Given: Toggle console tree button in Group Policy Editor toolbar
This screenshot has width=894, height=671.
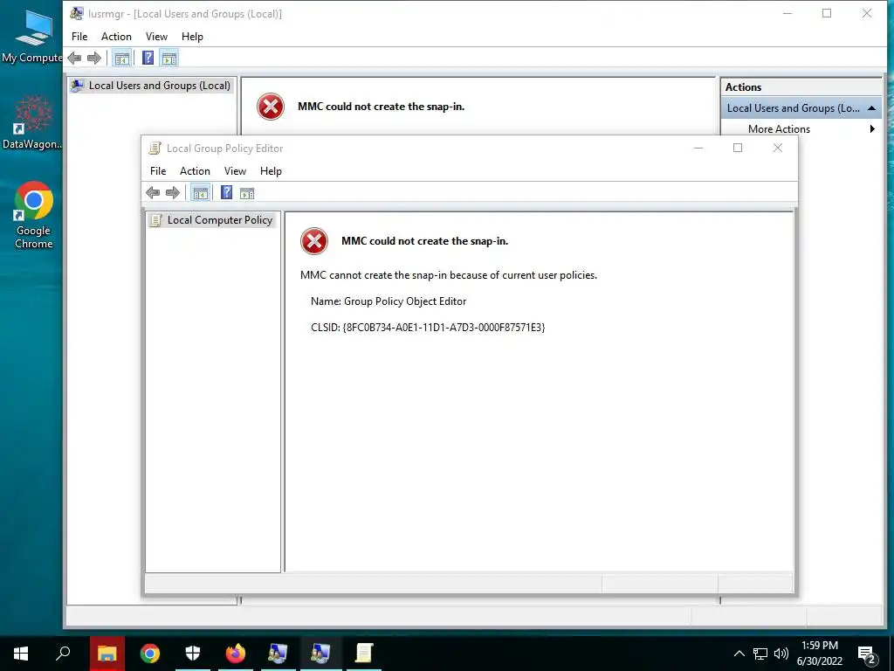Looking at the screenshot, I should 200,193.
